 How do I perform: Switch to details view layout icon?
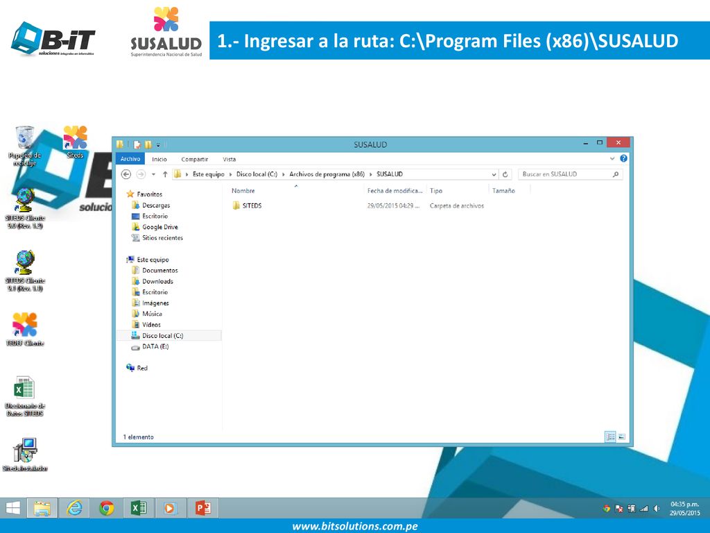[x=610, y=437]
